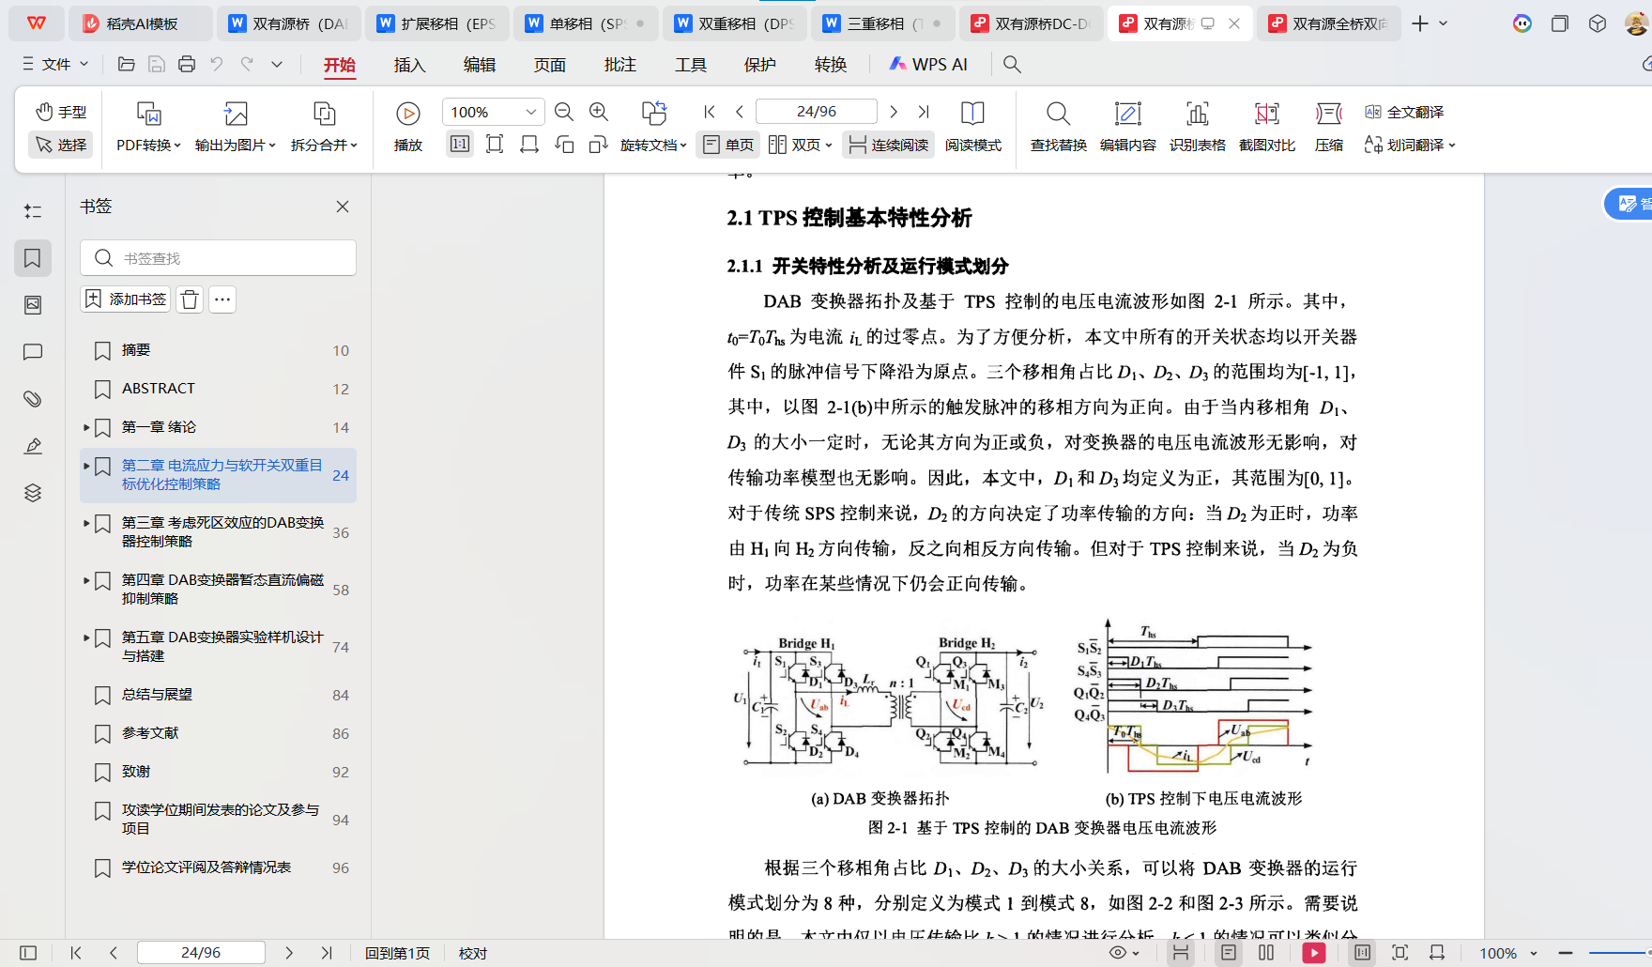1652x967 pixels.
Task: Click the zoom out magnifier icon
Action: (x=564, y=113)
